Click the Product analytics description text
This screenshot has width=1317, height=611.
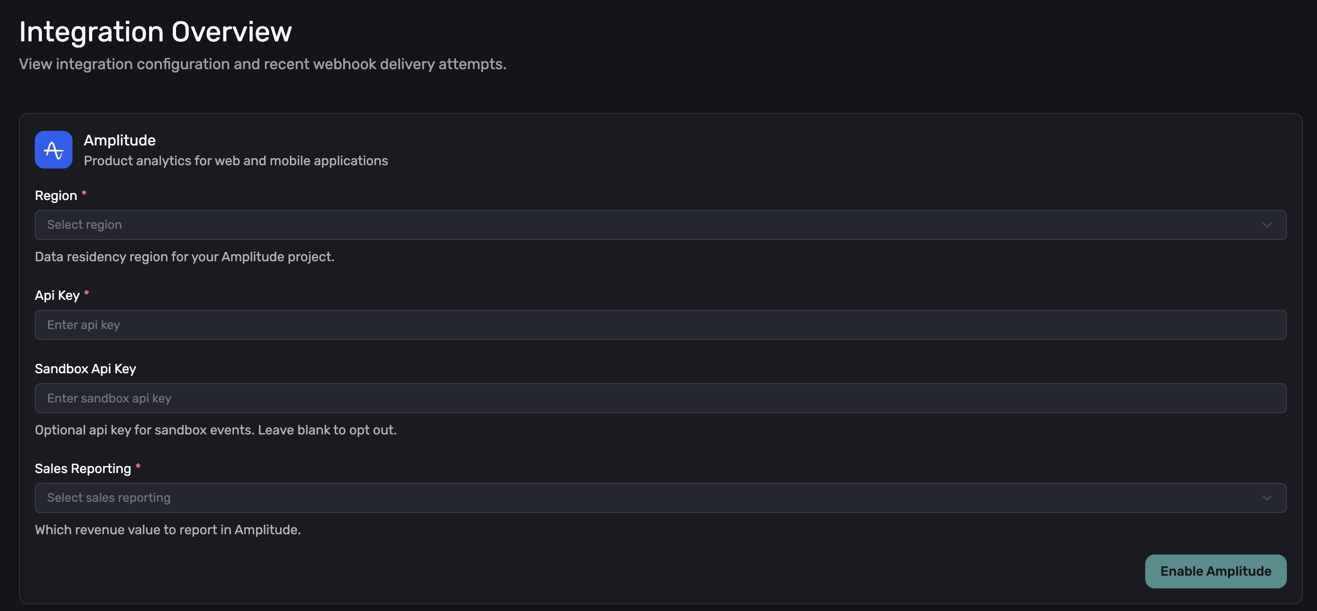[236, 161]
